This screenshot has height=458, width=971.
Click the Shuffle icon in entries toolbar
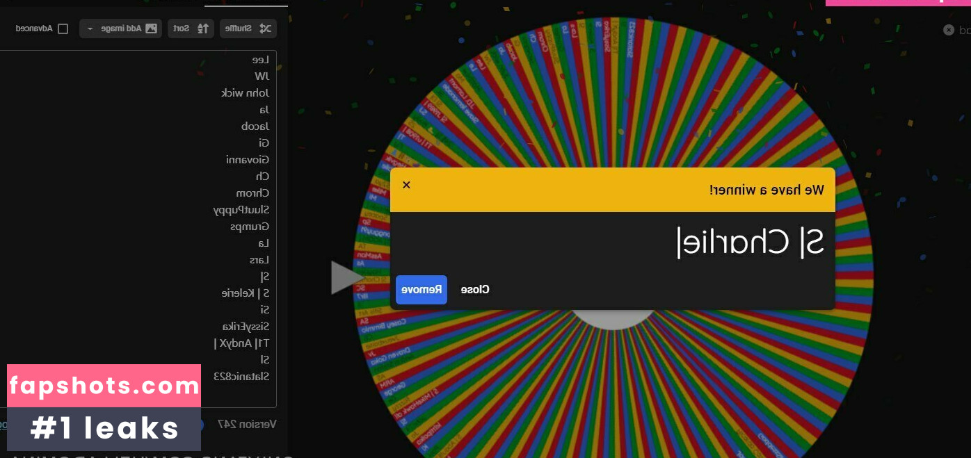265,28
